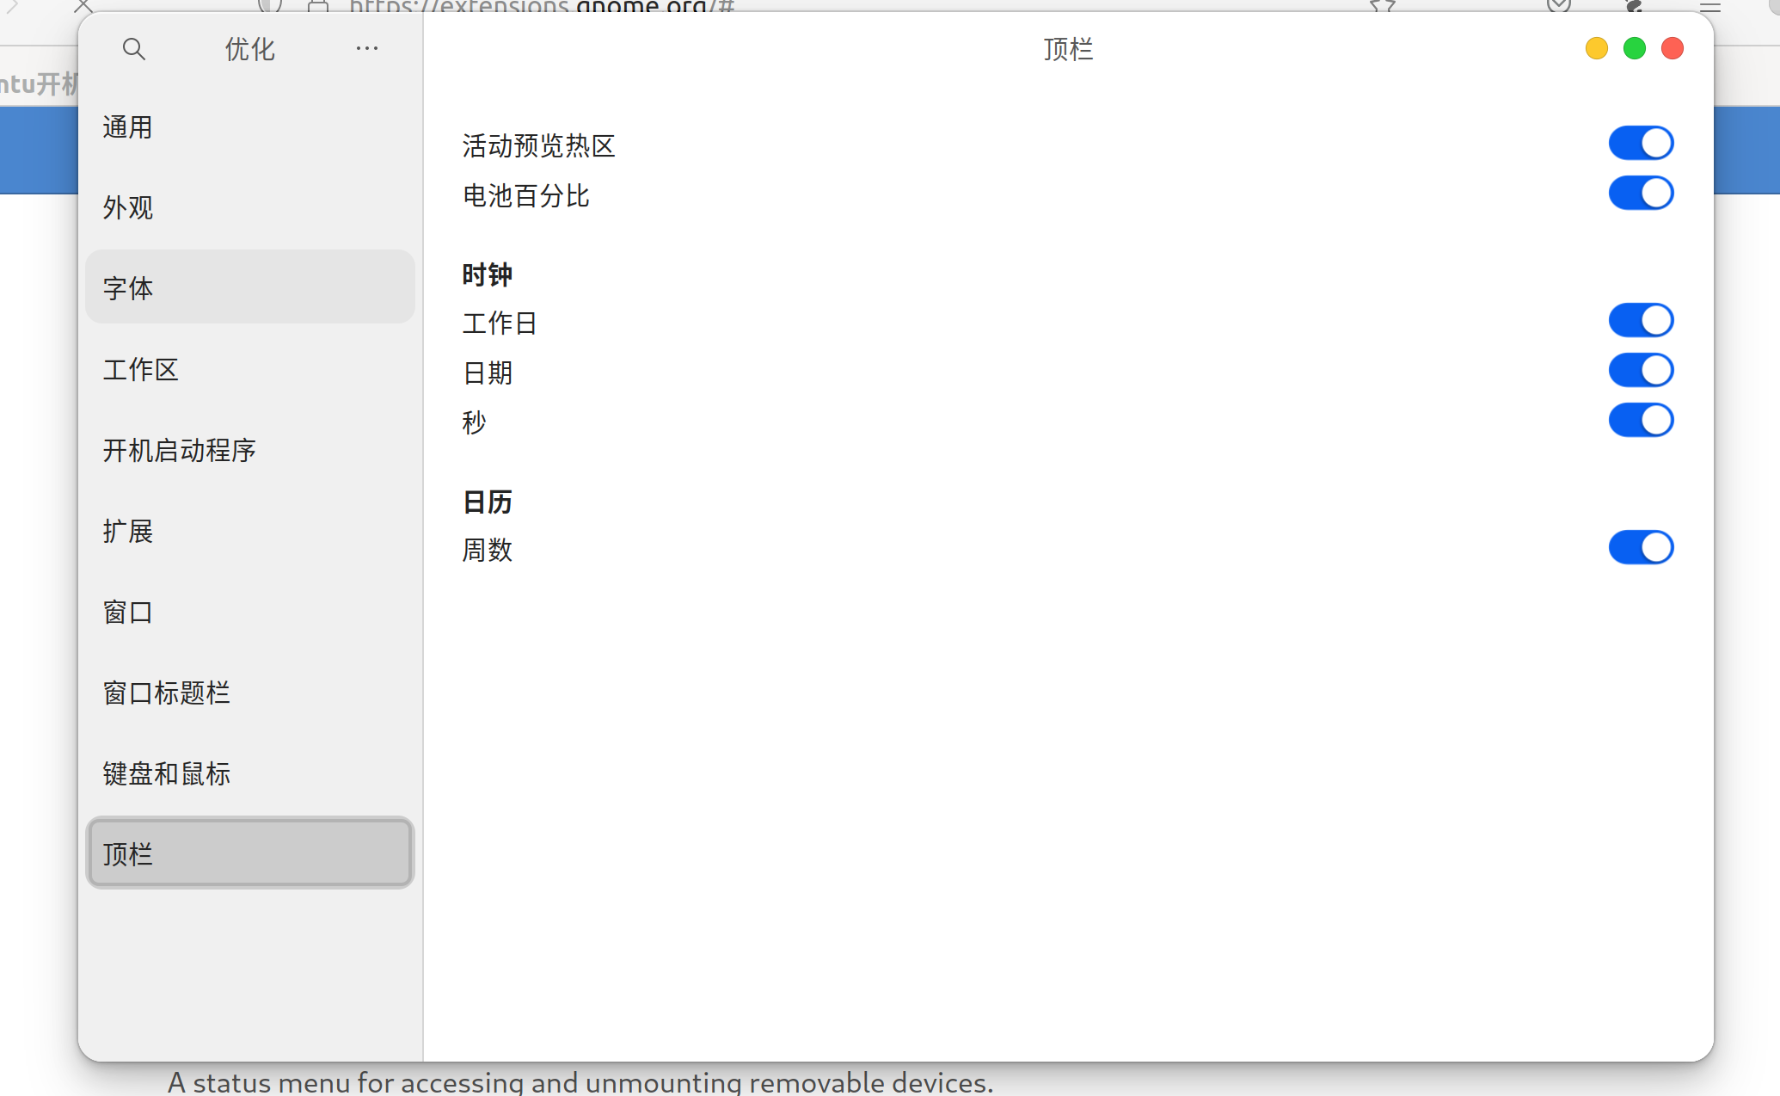Toggle the 工作日 weekday clock switch
Image resolution: width=1780 pixels, height=1096 pixels.
click(x=1640, y=321)
